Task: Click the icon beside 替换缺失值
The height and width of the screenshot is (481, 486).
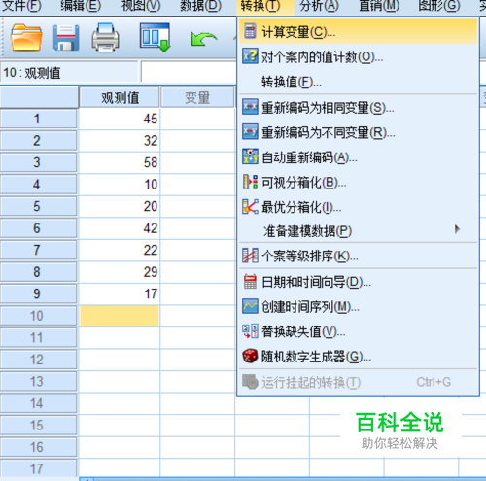Action: click(250, 331)
